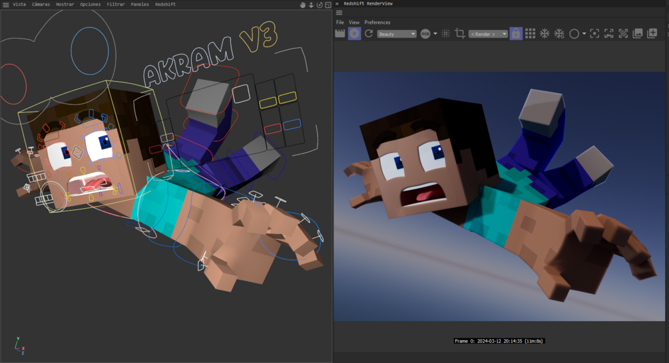Close the Redshift RenderView tab

337,4
